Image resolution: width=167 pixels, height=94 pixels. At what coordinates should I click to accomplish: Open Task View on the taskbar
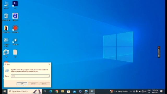point(45,91)
